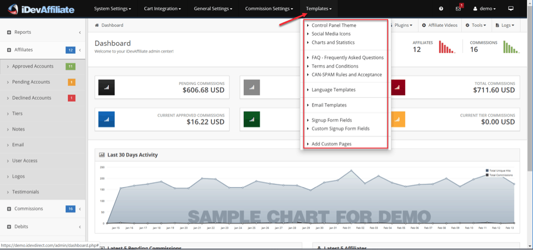
Task: Open the help question mark icon
Action: click(x=441, y=9)
